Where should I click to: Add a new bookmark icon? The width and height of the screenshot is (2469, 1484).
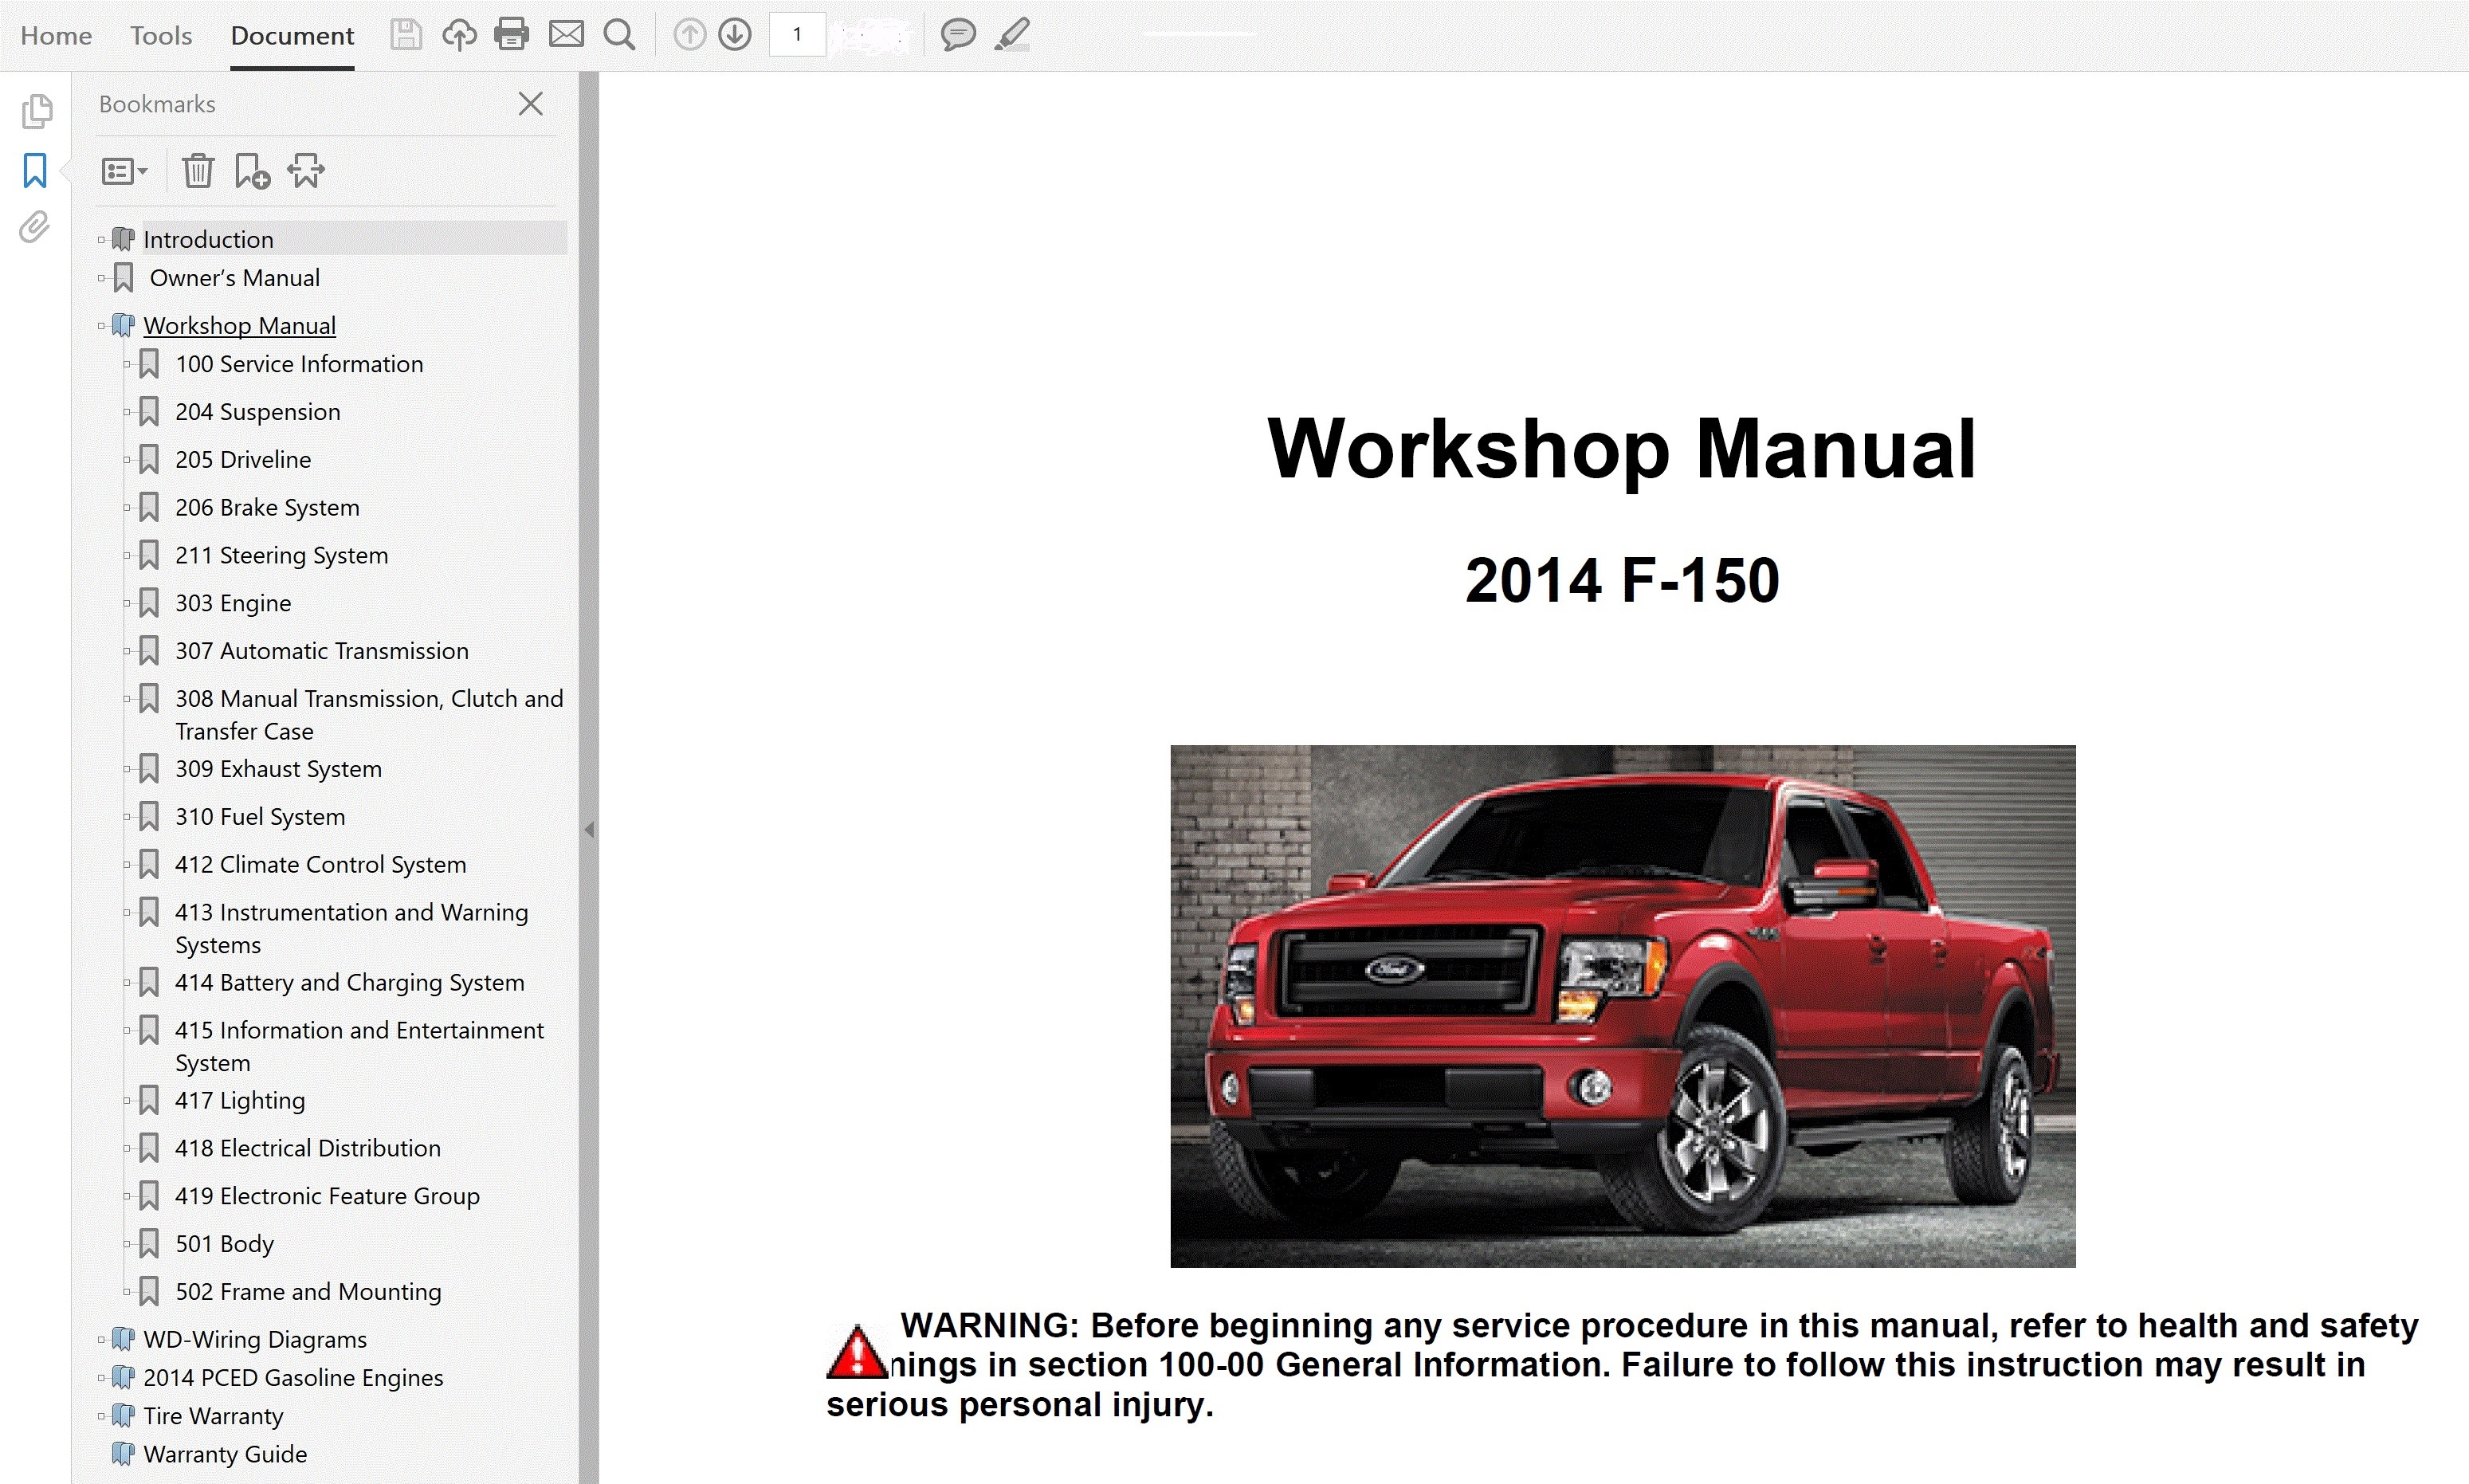click(251, 171)
